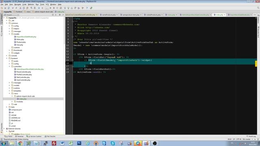Click the mypaprika breadcrumb
The width and height of the screenshot is (260, 146).
(x=6, y=12)
